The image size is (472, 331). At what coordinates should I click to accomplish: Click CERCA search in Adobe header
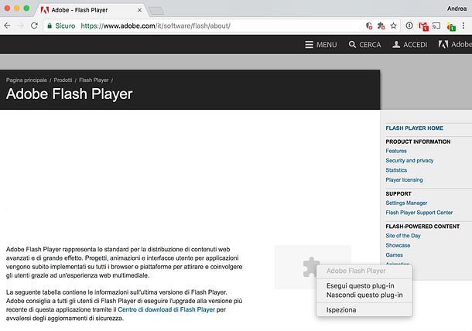365,45
